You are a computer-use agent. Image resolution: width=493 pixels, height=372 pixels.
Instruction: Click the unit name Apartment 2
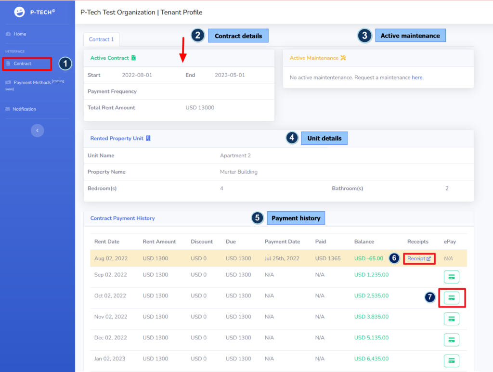pyautogui.click(x=235, y=155)
